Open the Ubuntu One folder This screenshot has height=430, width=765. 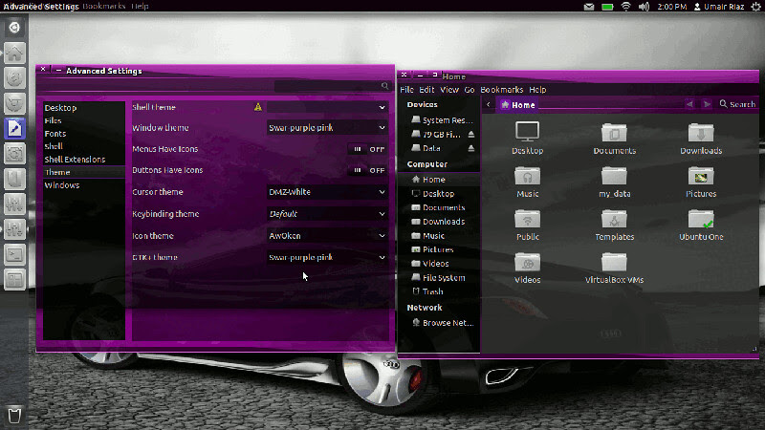click(x=701, y=219)
